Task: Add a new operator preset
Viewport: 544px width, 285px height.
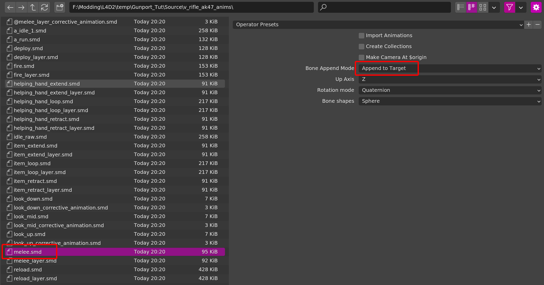Action: pos(529,25)
